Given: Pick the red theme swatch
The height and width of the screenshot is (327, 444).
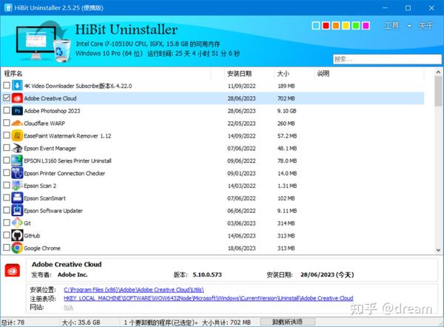Looking at the screenshot, I should coord(326,26).
